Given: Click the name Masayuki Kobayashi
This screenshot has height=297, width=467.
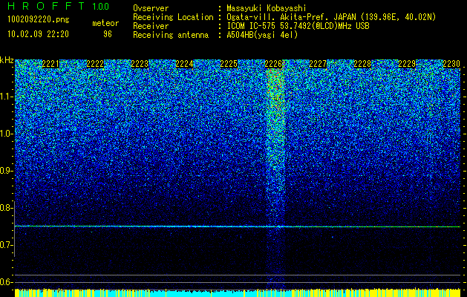Looking at the screenshot, I should pos(267,9).
